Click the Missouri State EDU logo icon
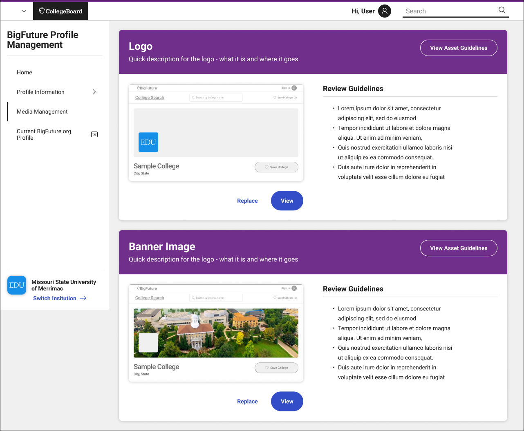The height and width of the screenshot is (431, 524). coord(17,285)
